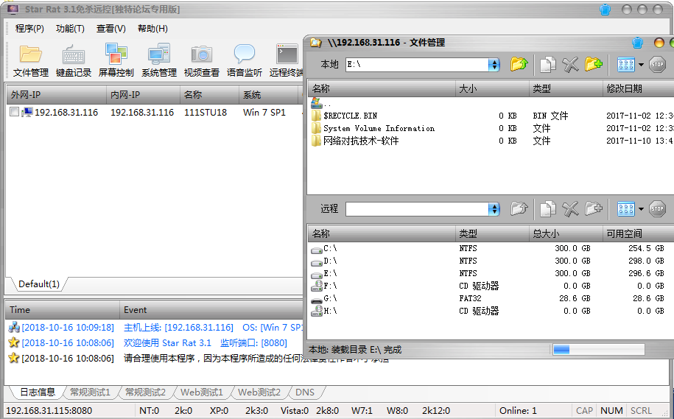Switch to Web测试1 tab
Image resolution: width=674 pixels, height=419 pixels.
[x=202, y=392]
